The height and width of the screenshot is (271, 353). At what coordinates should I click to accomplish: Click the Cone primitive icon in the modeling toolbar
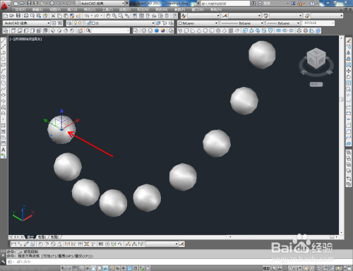tap(199, 30)
